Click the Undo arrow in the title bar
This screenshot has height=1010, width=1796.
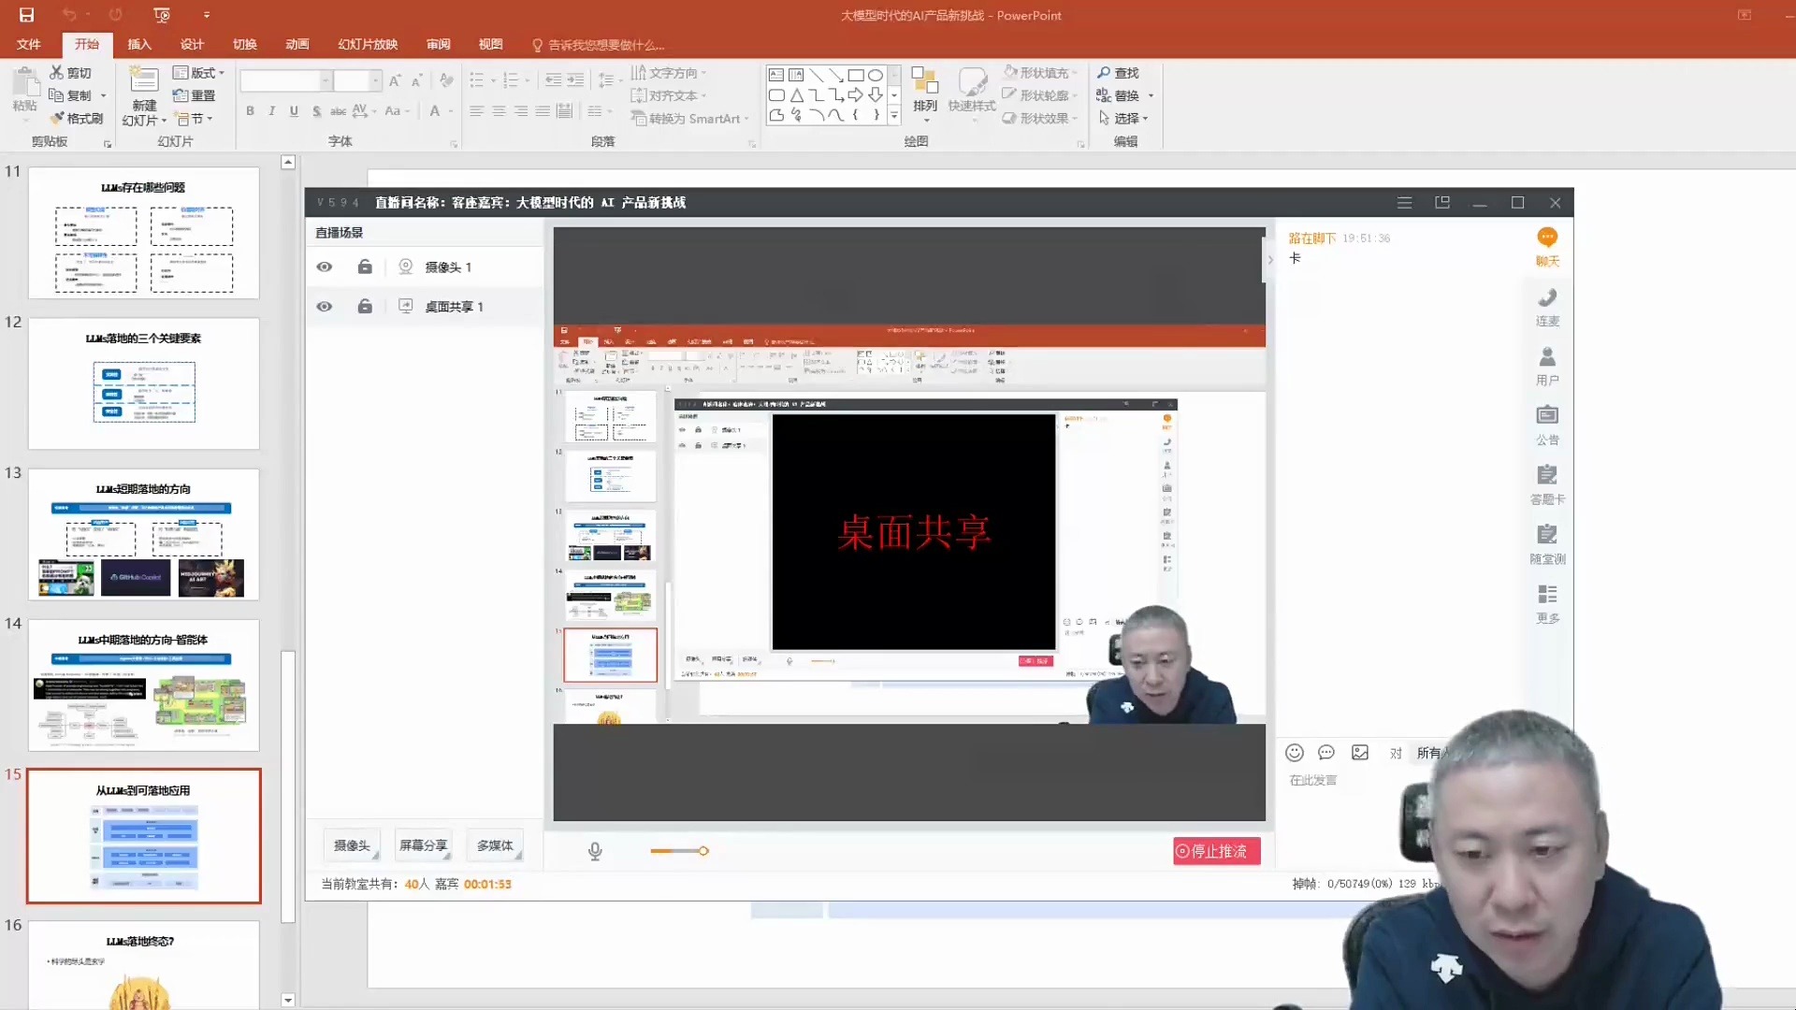(68, 15)
